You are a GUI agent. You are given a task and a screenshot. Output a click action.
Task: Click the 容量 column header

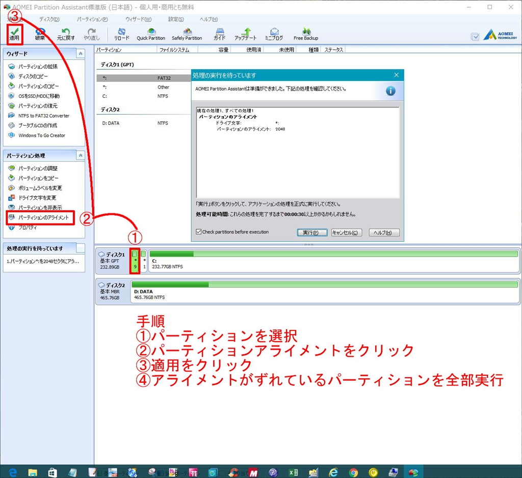click(215, 50)
